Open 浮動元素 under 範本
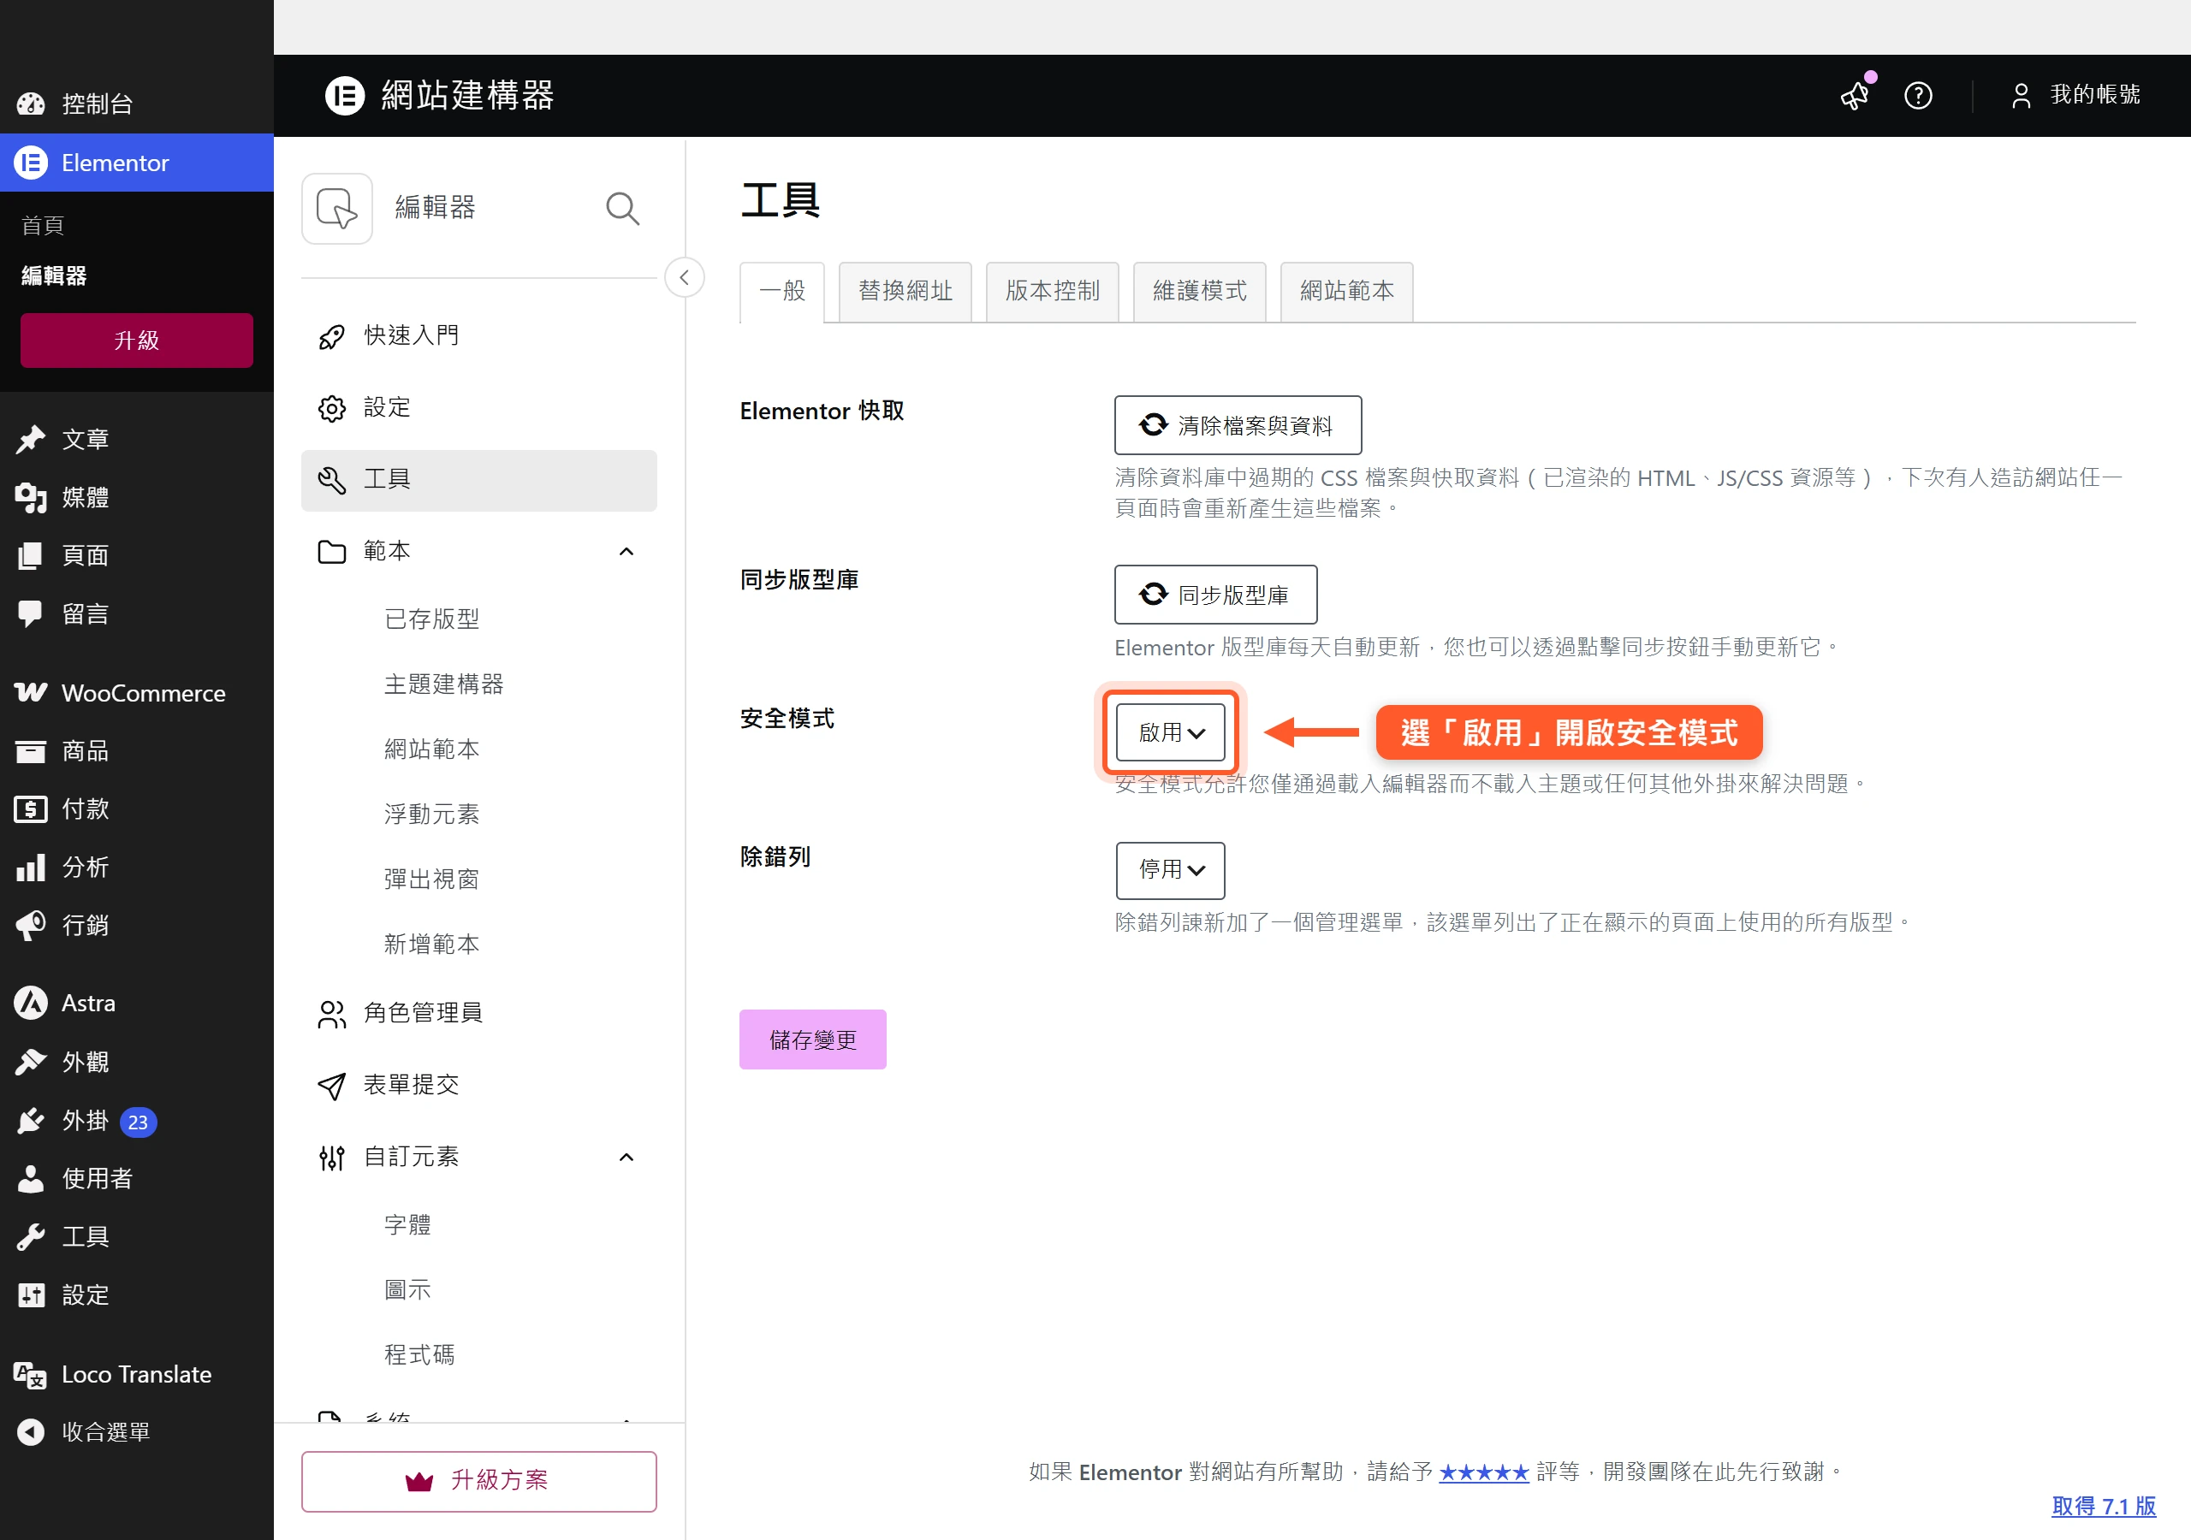This screenshot has height=1540, width=2191. coord(431,814)
